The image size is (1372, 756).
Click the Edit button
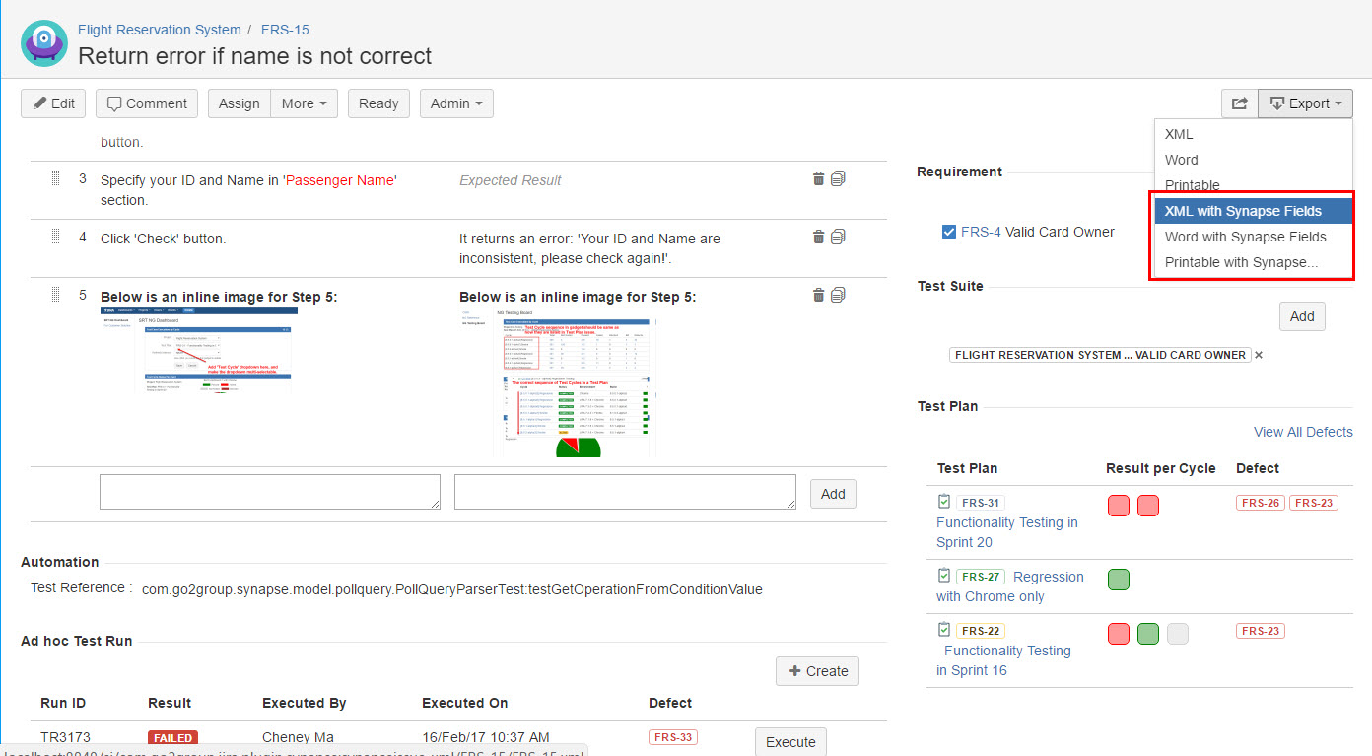(53, 103)
